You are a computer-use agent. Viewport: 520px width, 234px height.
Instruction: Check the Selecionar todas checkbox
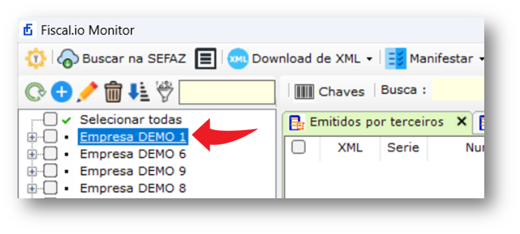point(51,120)
